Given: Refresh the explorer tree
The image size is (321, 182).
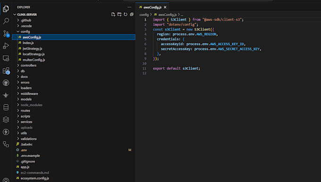Looking at the screenshot, I should [x=126, y=14].
